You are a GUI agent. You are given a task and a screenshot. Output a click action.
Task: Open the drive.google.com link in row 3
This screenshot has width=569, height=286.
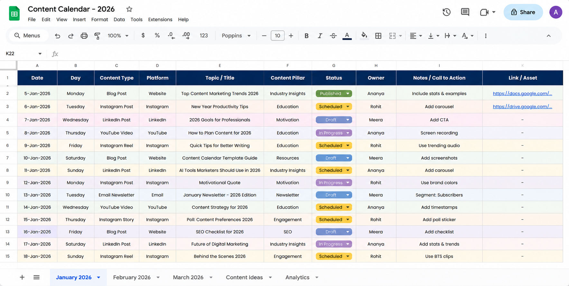[x=522, y=107]
